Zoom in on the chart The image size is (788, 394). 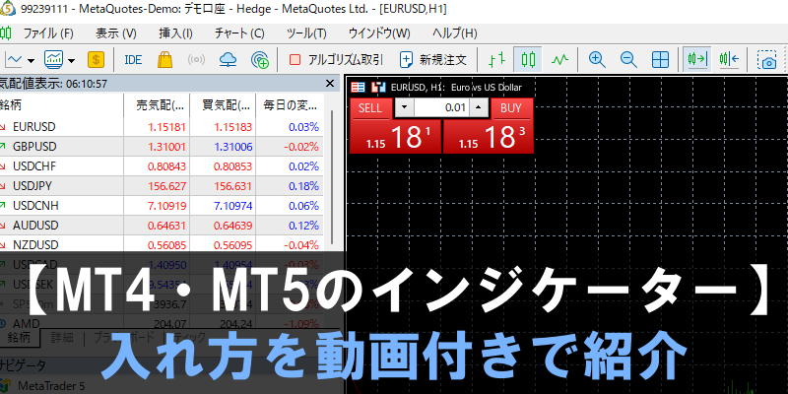597,60
